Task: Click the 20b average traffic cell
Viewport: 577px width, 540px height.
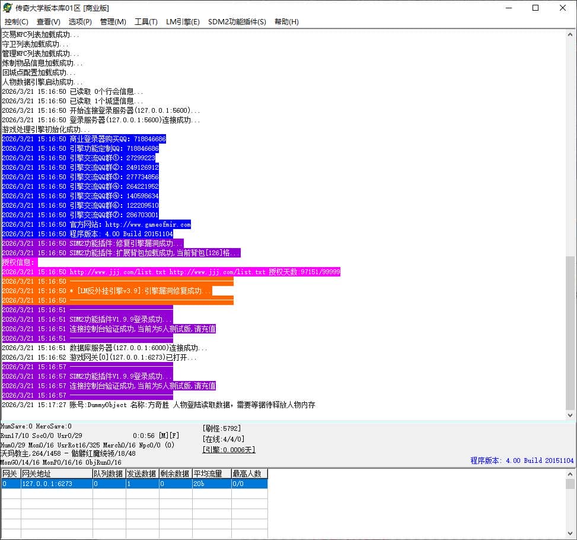Action: [x=212, y=484]
